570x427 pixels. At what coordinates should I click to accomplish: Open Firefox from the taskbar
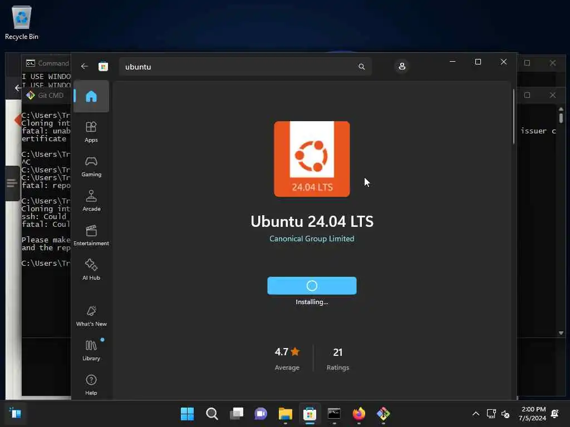[359, 414]
